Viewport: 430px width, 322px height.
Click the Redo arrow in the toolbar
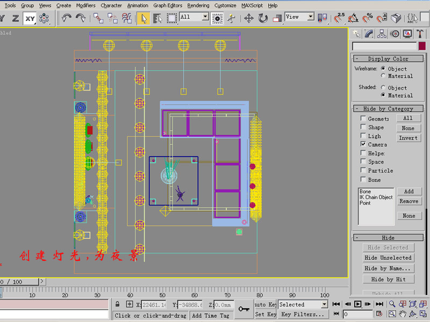pyautogui.click(x=80, y=18)
